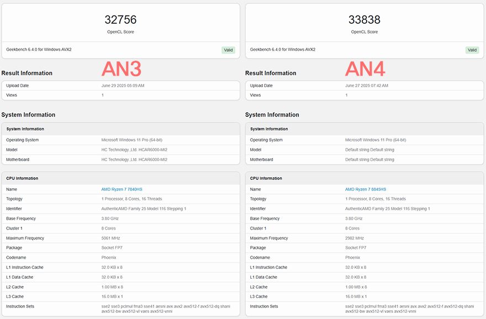Viewport: 486px width, 319px height.
Task: Click the Model row value Default string Default string
Action: pyautogui.click(x=370, y=150)
